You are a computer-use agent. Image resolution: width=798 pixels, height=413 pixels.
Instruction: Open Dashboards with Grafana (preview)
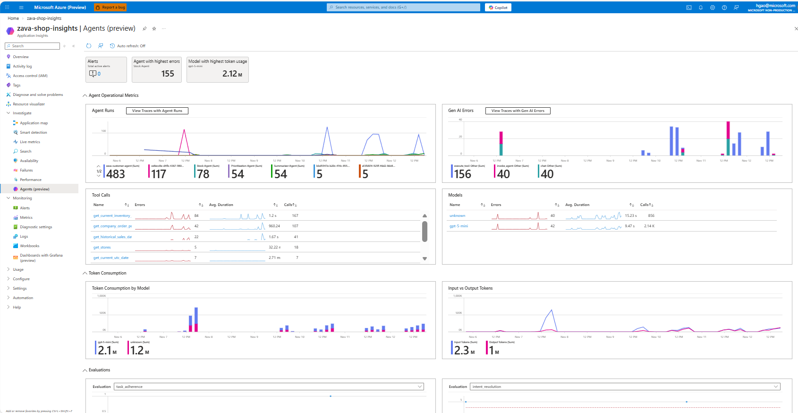(x=41, y=258)
